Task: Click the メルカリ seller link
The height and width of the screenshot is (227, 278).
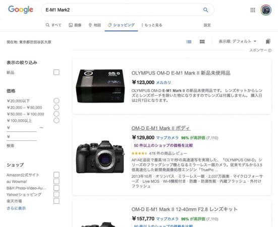Action: pos(163,83)
